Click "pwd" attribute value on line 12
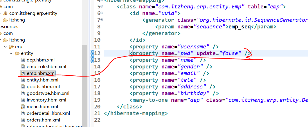This screenshot has height=127, width=308. pyautogui.click(x=186, y=53)
